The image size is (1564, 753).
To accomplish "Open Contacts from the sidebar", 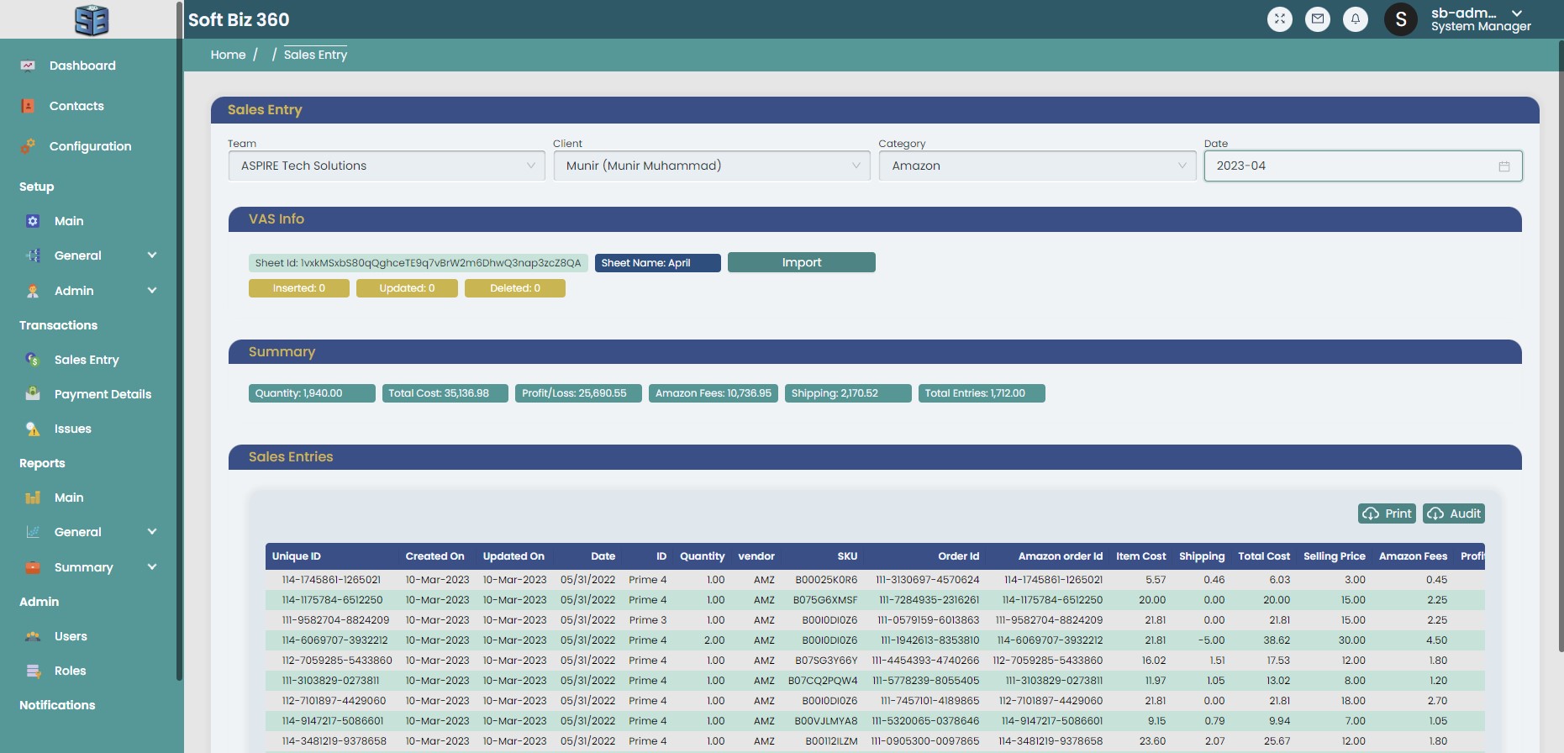I will click(76, 106).
